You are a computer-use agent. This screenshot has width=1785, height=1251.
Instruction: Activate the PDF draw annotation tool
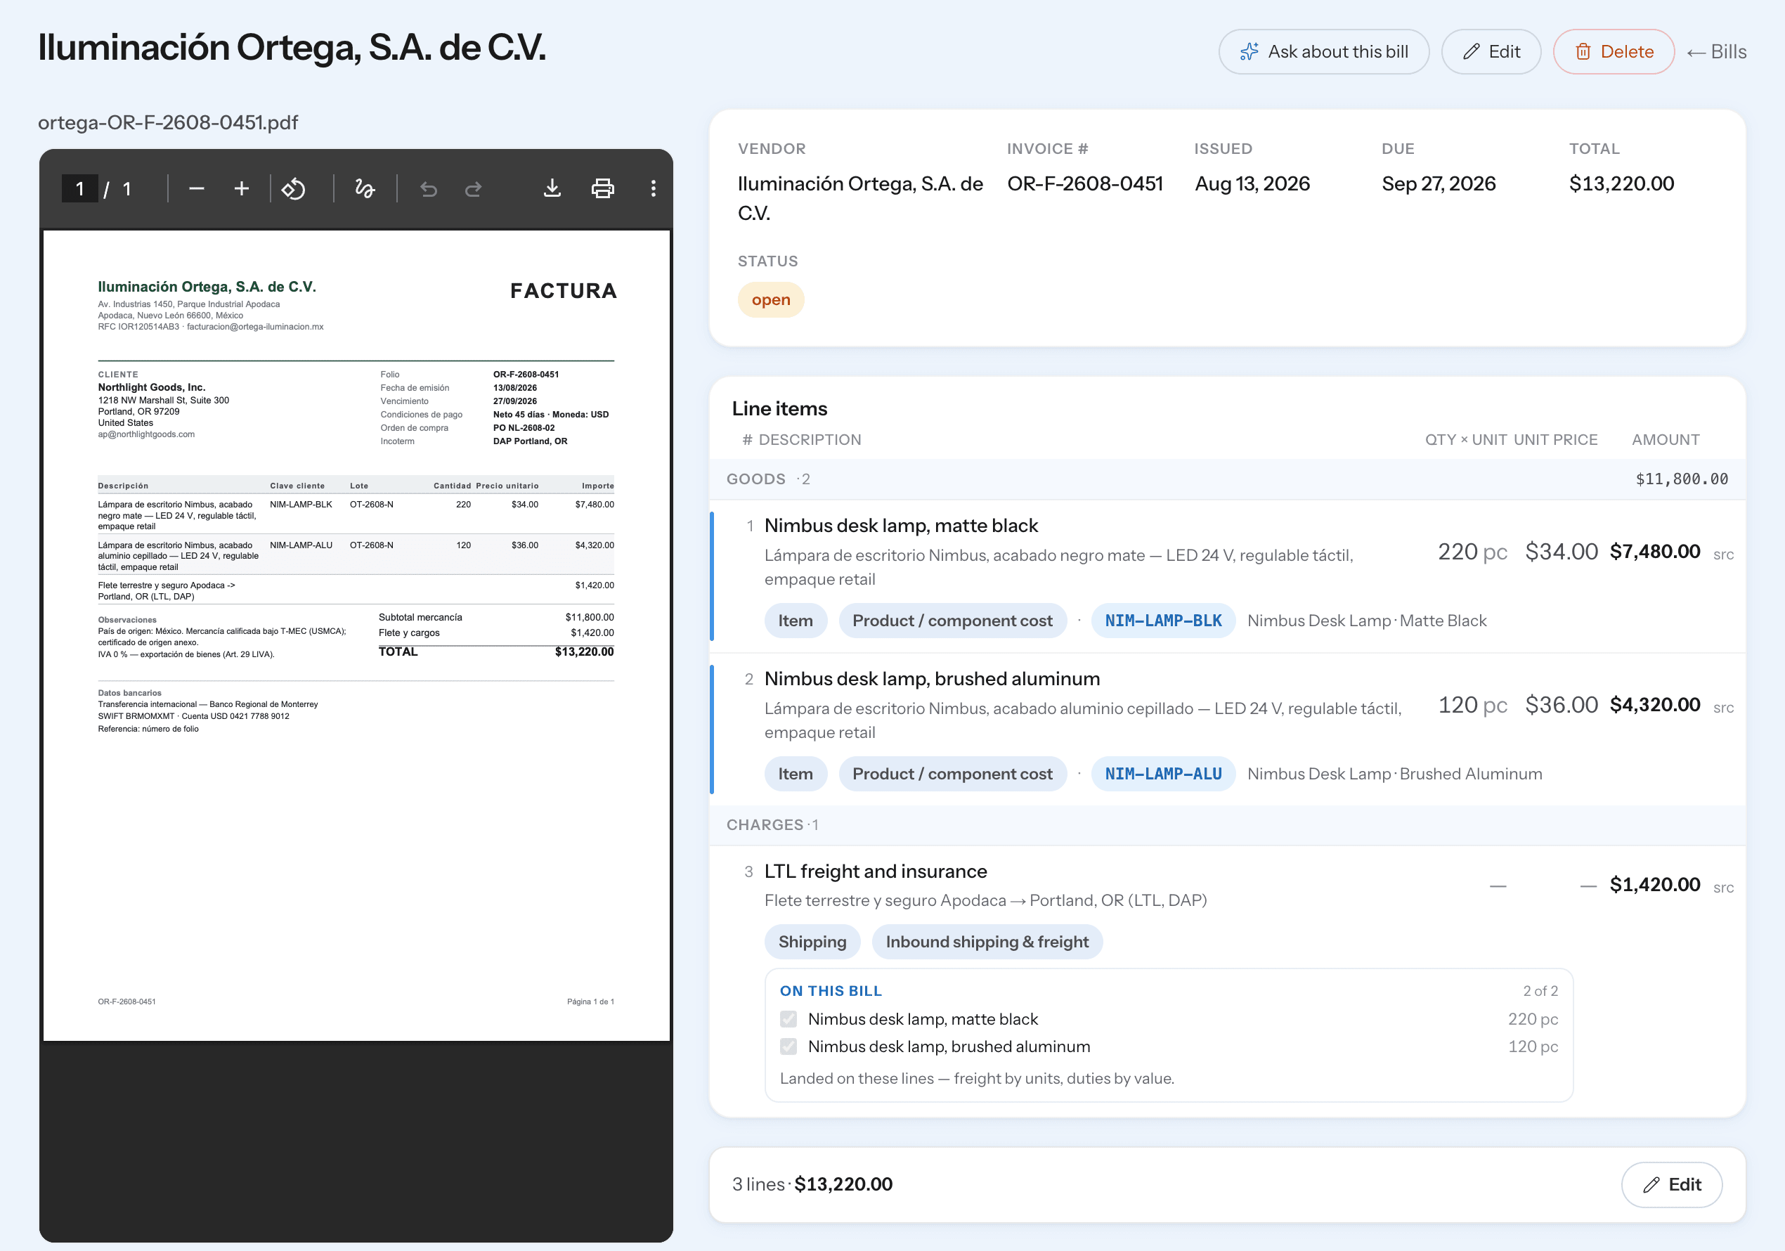tap(365, 189)
